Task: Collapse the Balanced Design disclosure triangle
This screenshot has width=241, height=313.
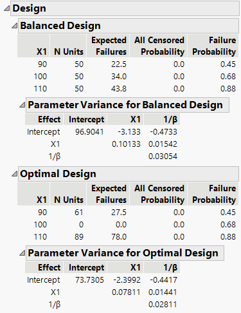Action: pos(15,26)
